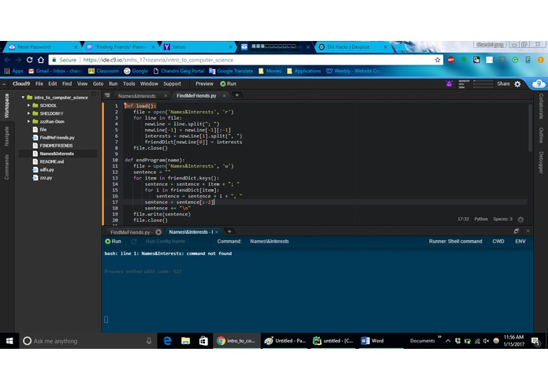Image resolution: width=548 pixels, height=389 pixels.
Task: Open the Classroom bookmark
Action: point(103,71)
